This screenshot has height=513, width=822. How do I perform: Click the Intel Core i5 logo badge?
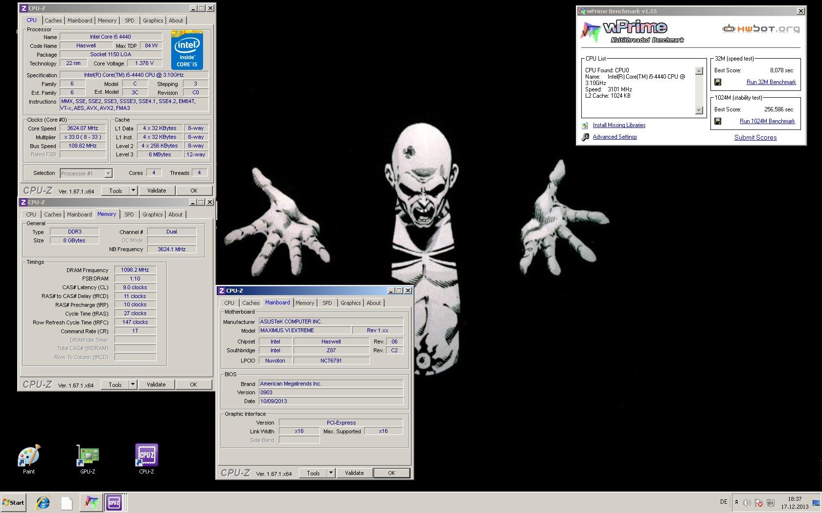(x=187, y=51)
